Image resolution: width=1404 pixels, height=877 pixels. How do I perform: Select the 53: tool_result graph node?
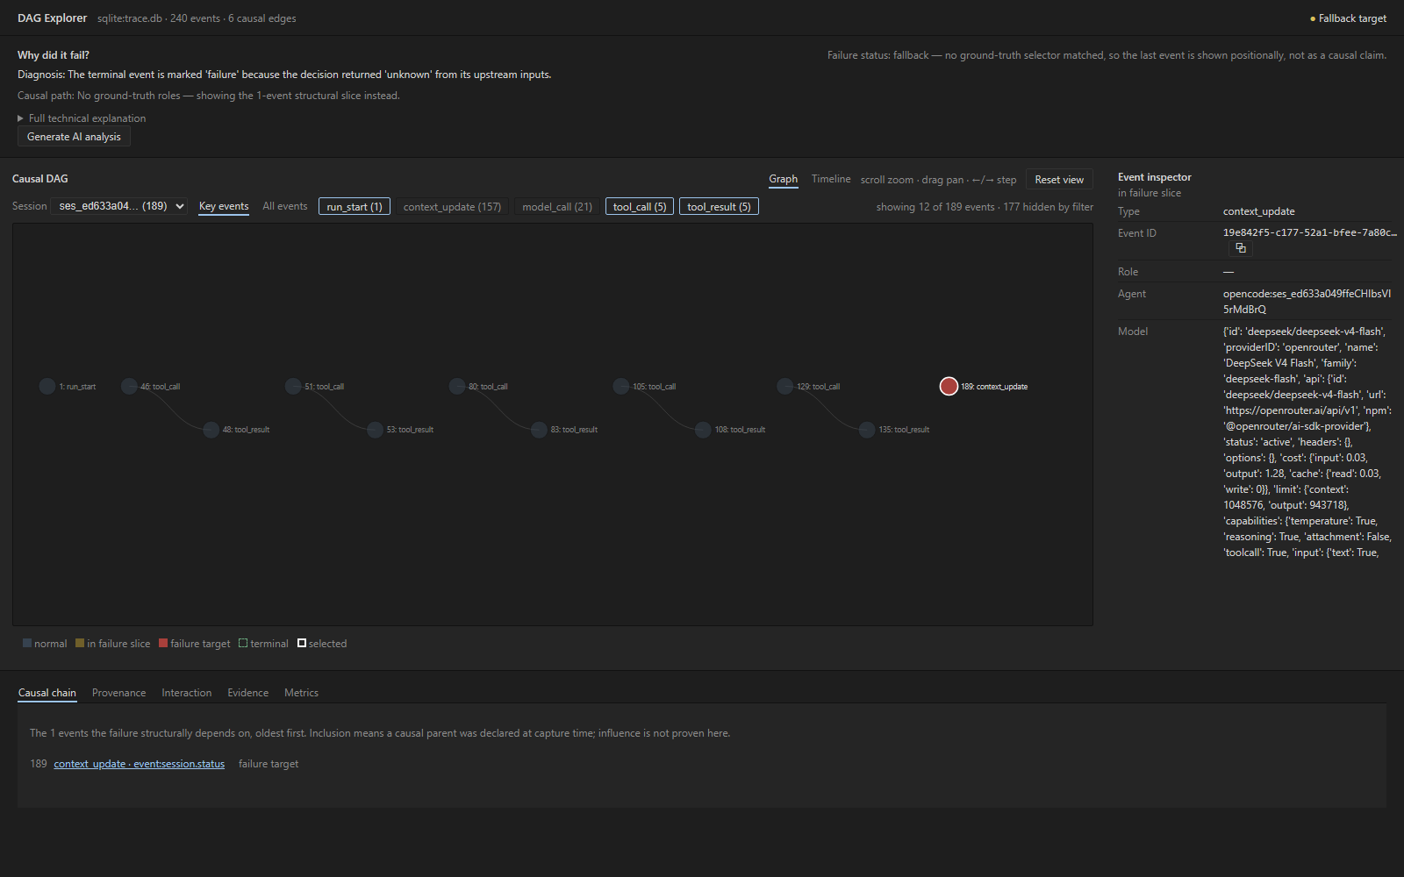[x=375, y=430]
